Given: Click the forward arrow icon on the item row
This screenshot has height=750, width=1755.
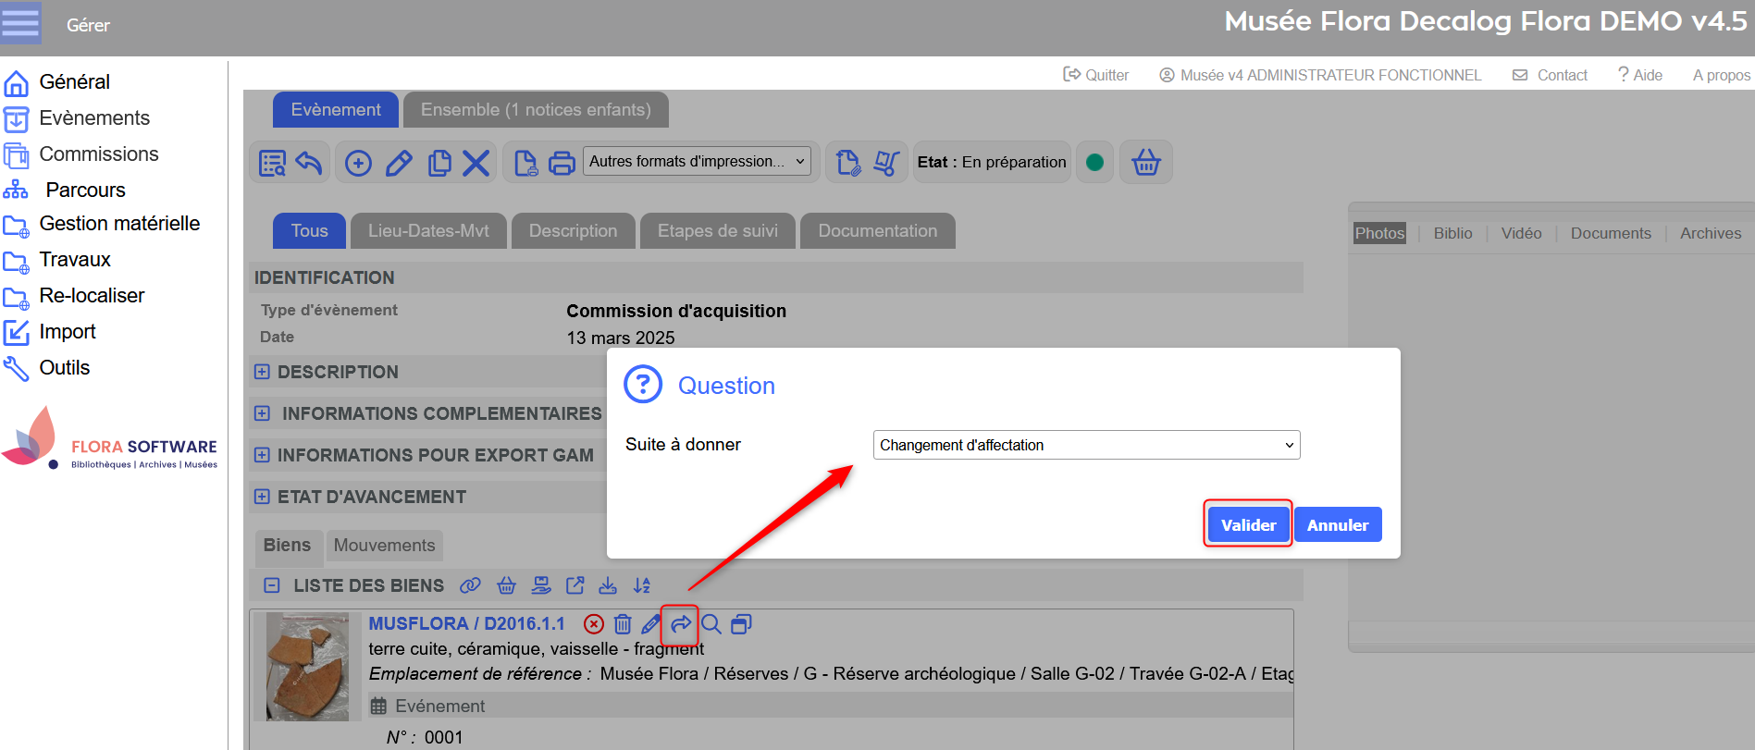Looking at the screenshot, I should coord(680,624).
